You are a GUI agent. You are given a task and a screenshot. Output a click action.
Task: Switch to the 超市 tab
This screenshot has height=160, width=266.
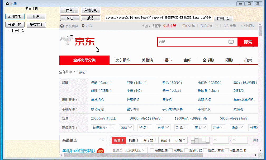pos(168,60)
